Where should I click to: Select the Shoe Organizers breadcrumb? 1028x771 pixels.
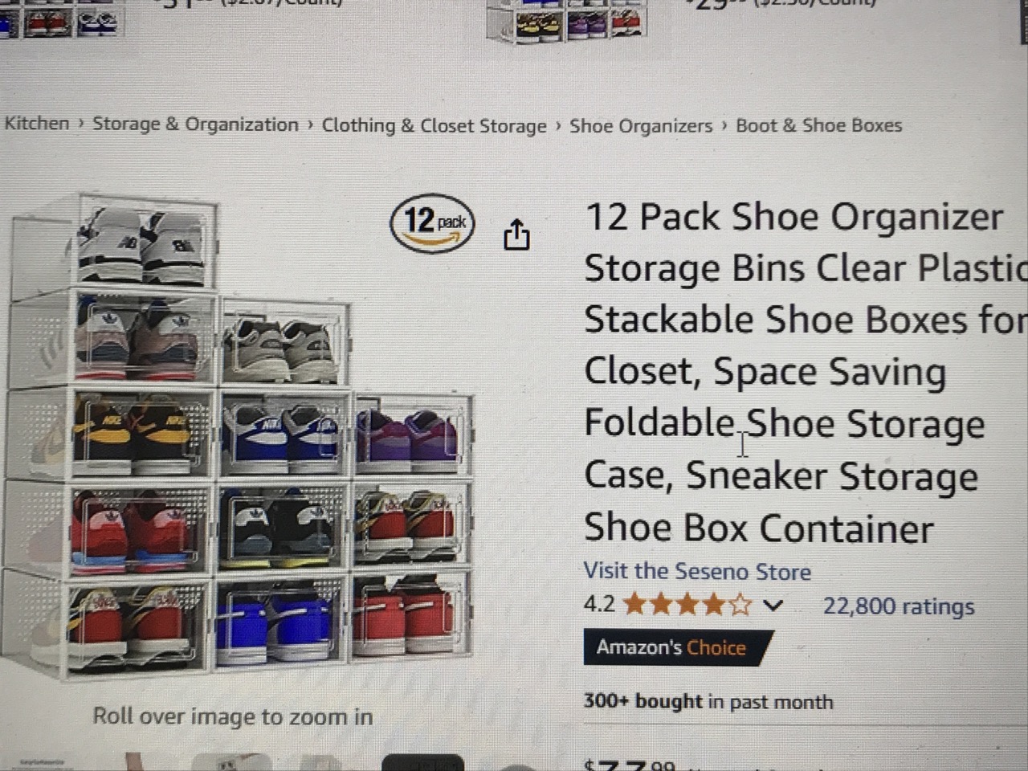641,125
